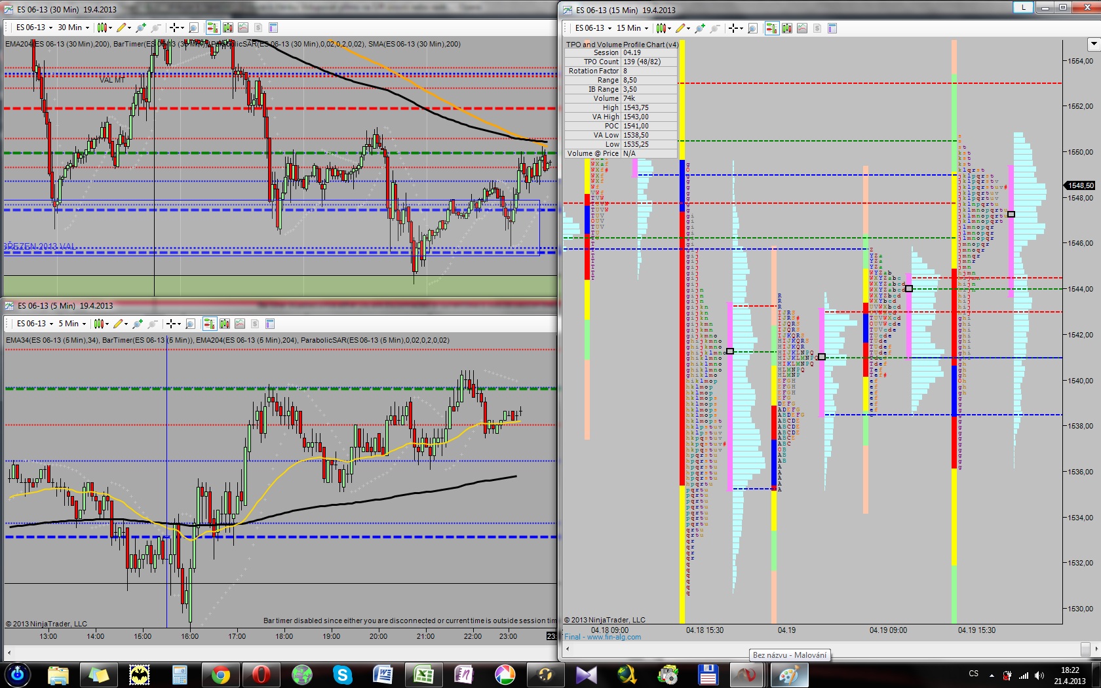The image size is (1101, 688).
Task: Open Indicators icon in 15 Min chart
Action: point(802,28)
